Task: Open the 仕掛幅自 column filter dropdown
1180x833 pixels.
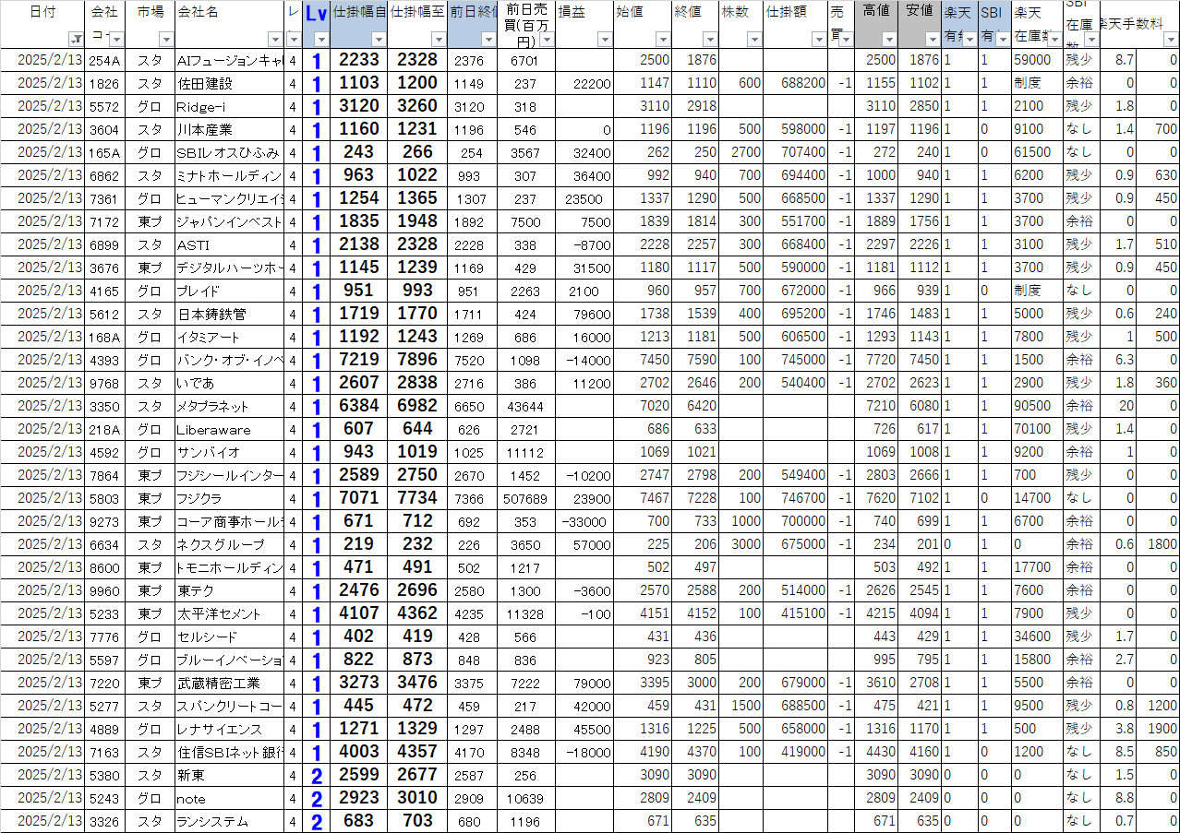Action: [379, 40]
